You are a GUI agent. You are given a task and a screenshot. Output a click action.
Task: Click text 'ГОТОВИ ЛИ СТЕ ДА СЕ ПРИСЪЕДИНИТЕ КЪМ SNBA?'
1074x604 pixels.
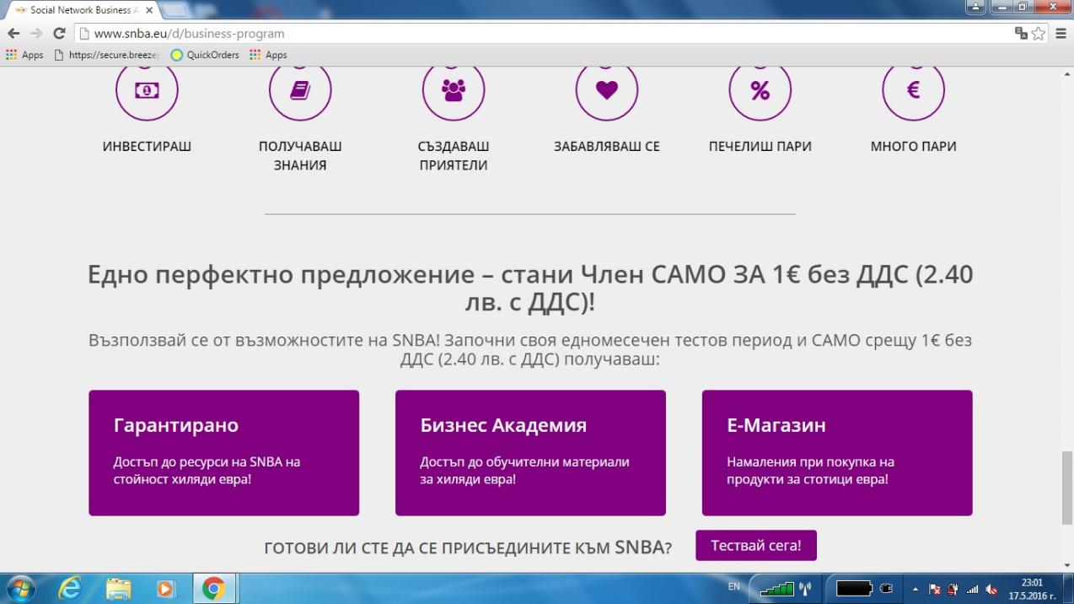(x=468, y=547)
